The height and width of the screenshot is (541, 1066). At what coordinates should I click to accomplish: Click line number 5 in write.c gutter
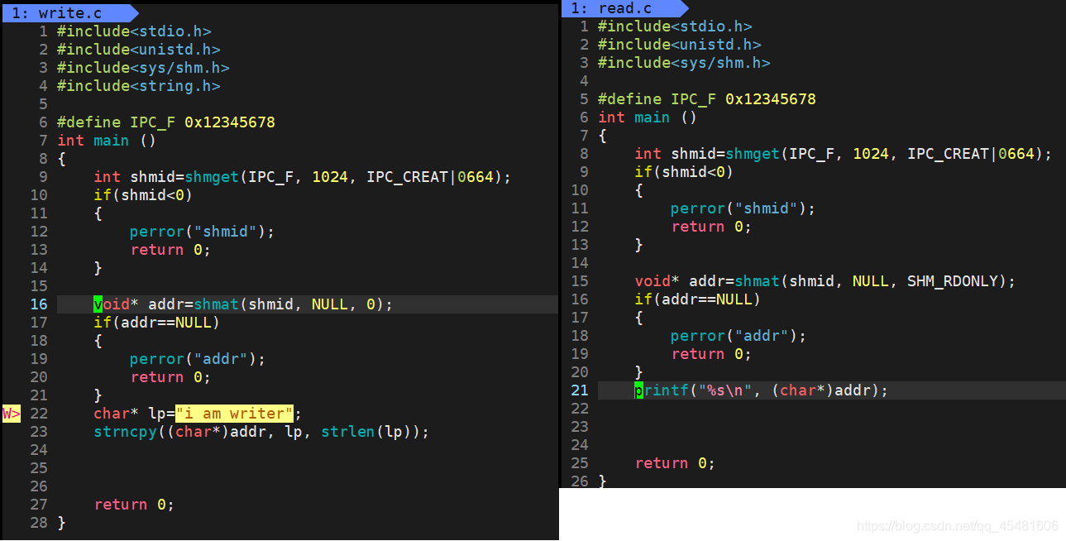click(43, 104)
